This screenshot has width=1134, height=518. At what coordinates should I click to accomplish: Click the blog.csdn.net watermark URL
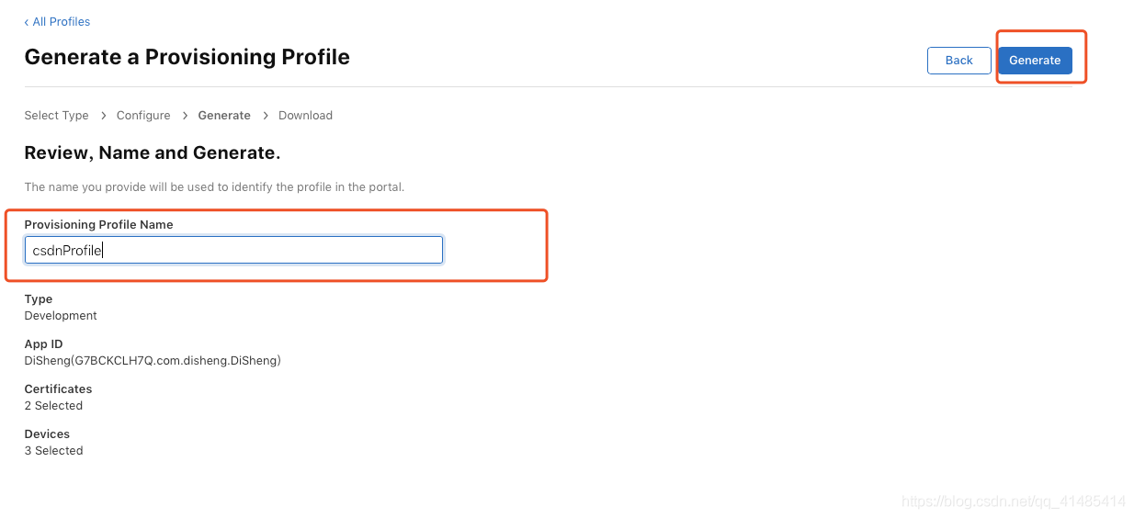(1014, 501)
